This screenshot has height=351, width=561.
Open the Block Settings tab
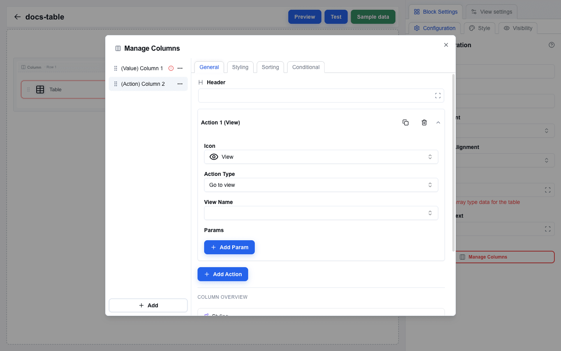(436, 12)
